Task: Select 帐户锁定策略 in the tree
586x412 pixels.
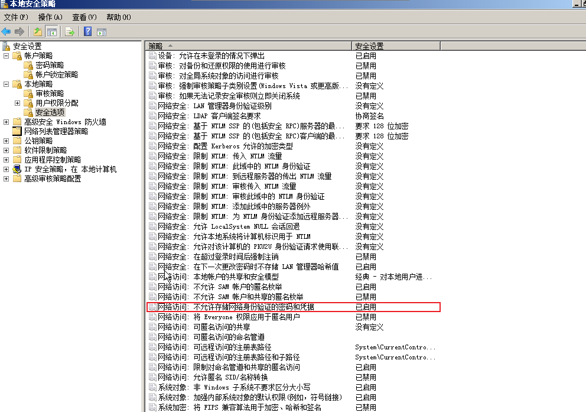Action: coord(57,74)
